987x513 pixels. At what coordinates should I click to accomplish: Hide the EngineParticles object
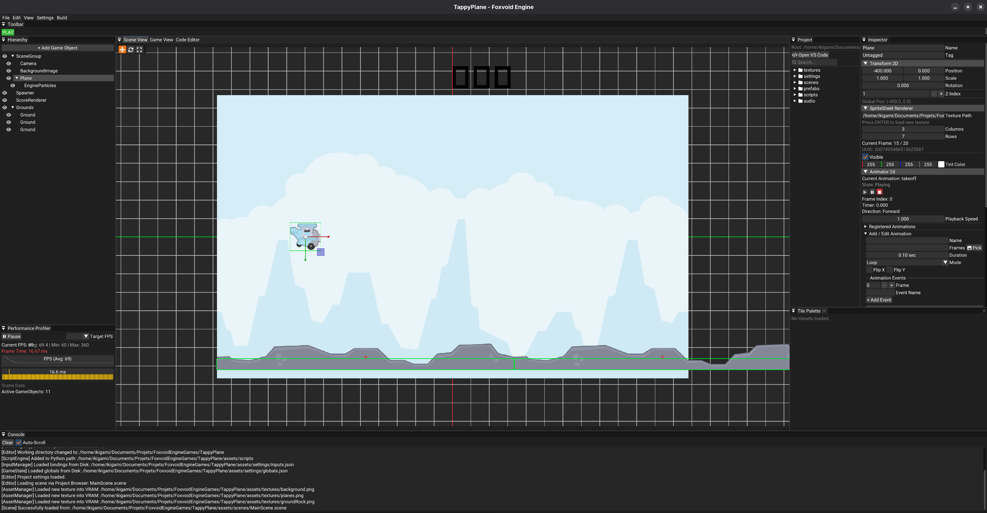13,86
